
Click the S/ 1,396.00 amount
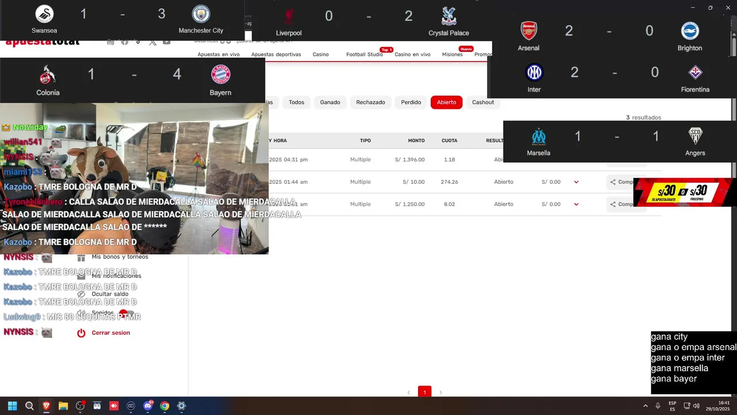(x=410, y=160)
